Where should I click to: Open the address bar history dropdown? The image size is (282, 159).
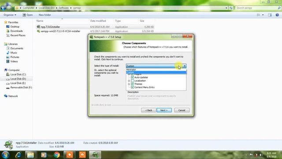coord(226,8)
